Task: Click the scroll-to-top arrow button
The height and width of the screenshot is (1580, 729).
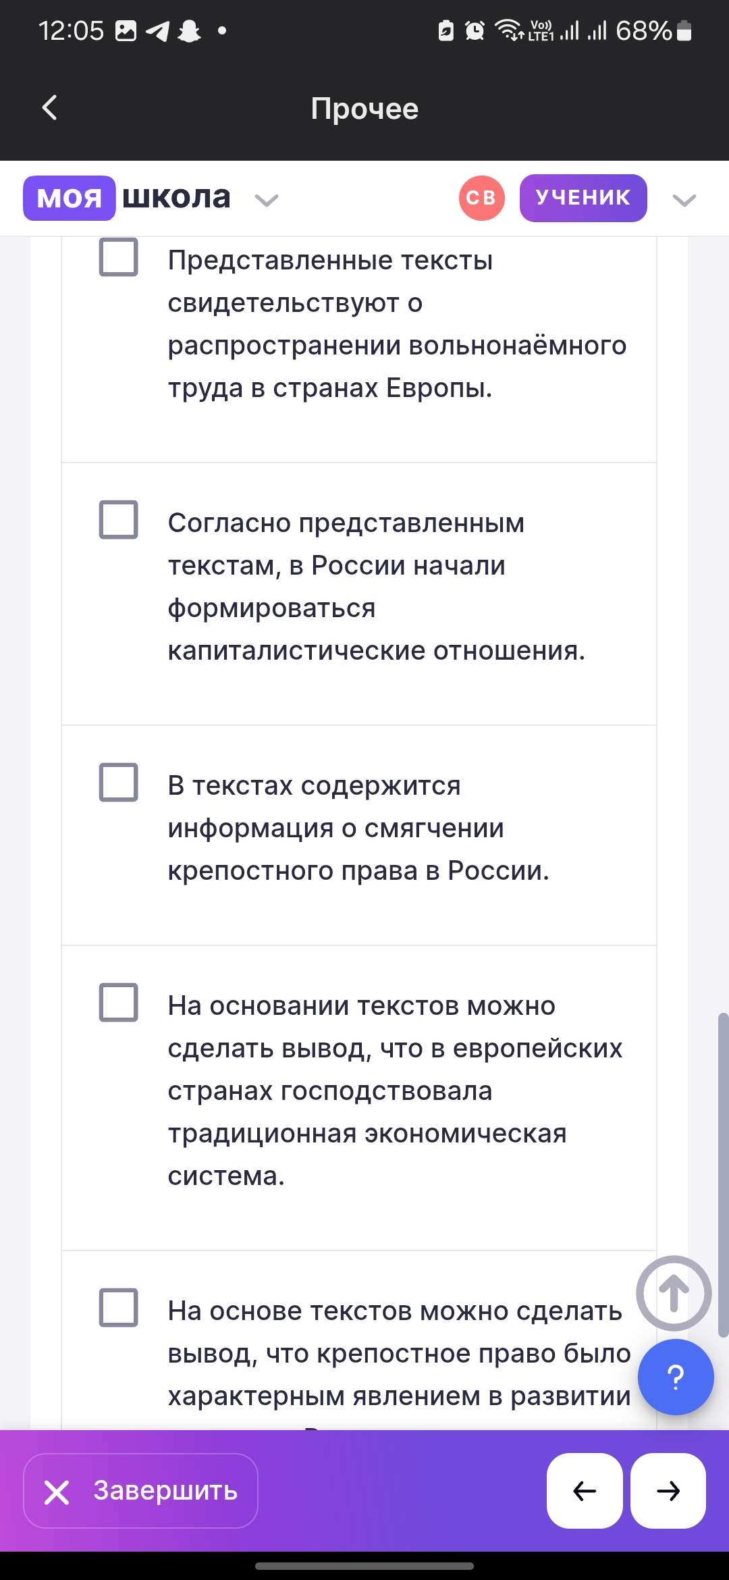Action: [673, 1293]
